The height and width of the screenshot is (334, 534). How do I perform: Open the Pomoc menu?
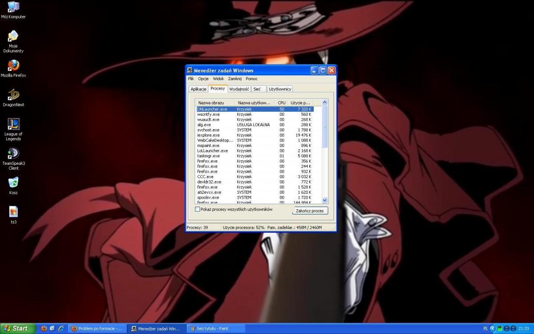(x=252, y=79)
